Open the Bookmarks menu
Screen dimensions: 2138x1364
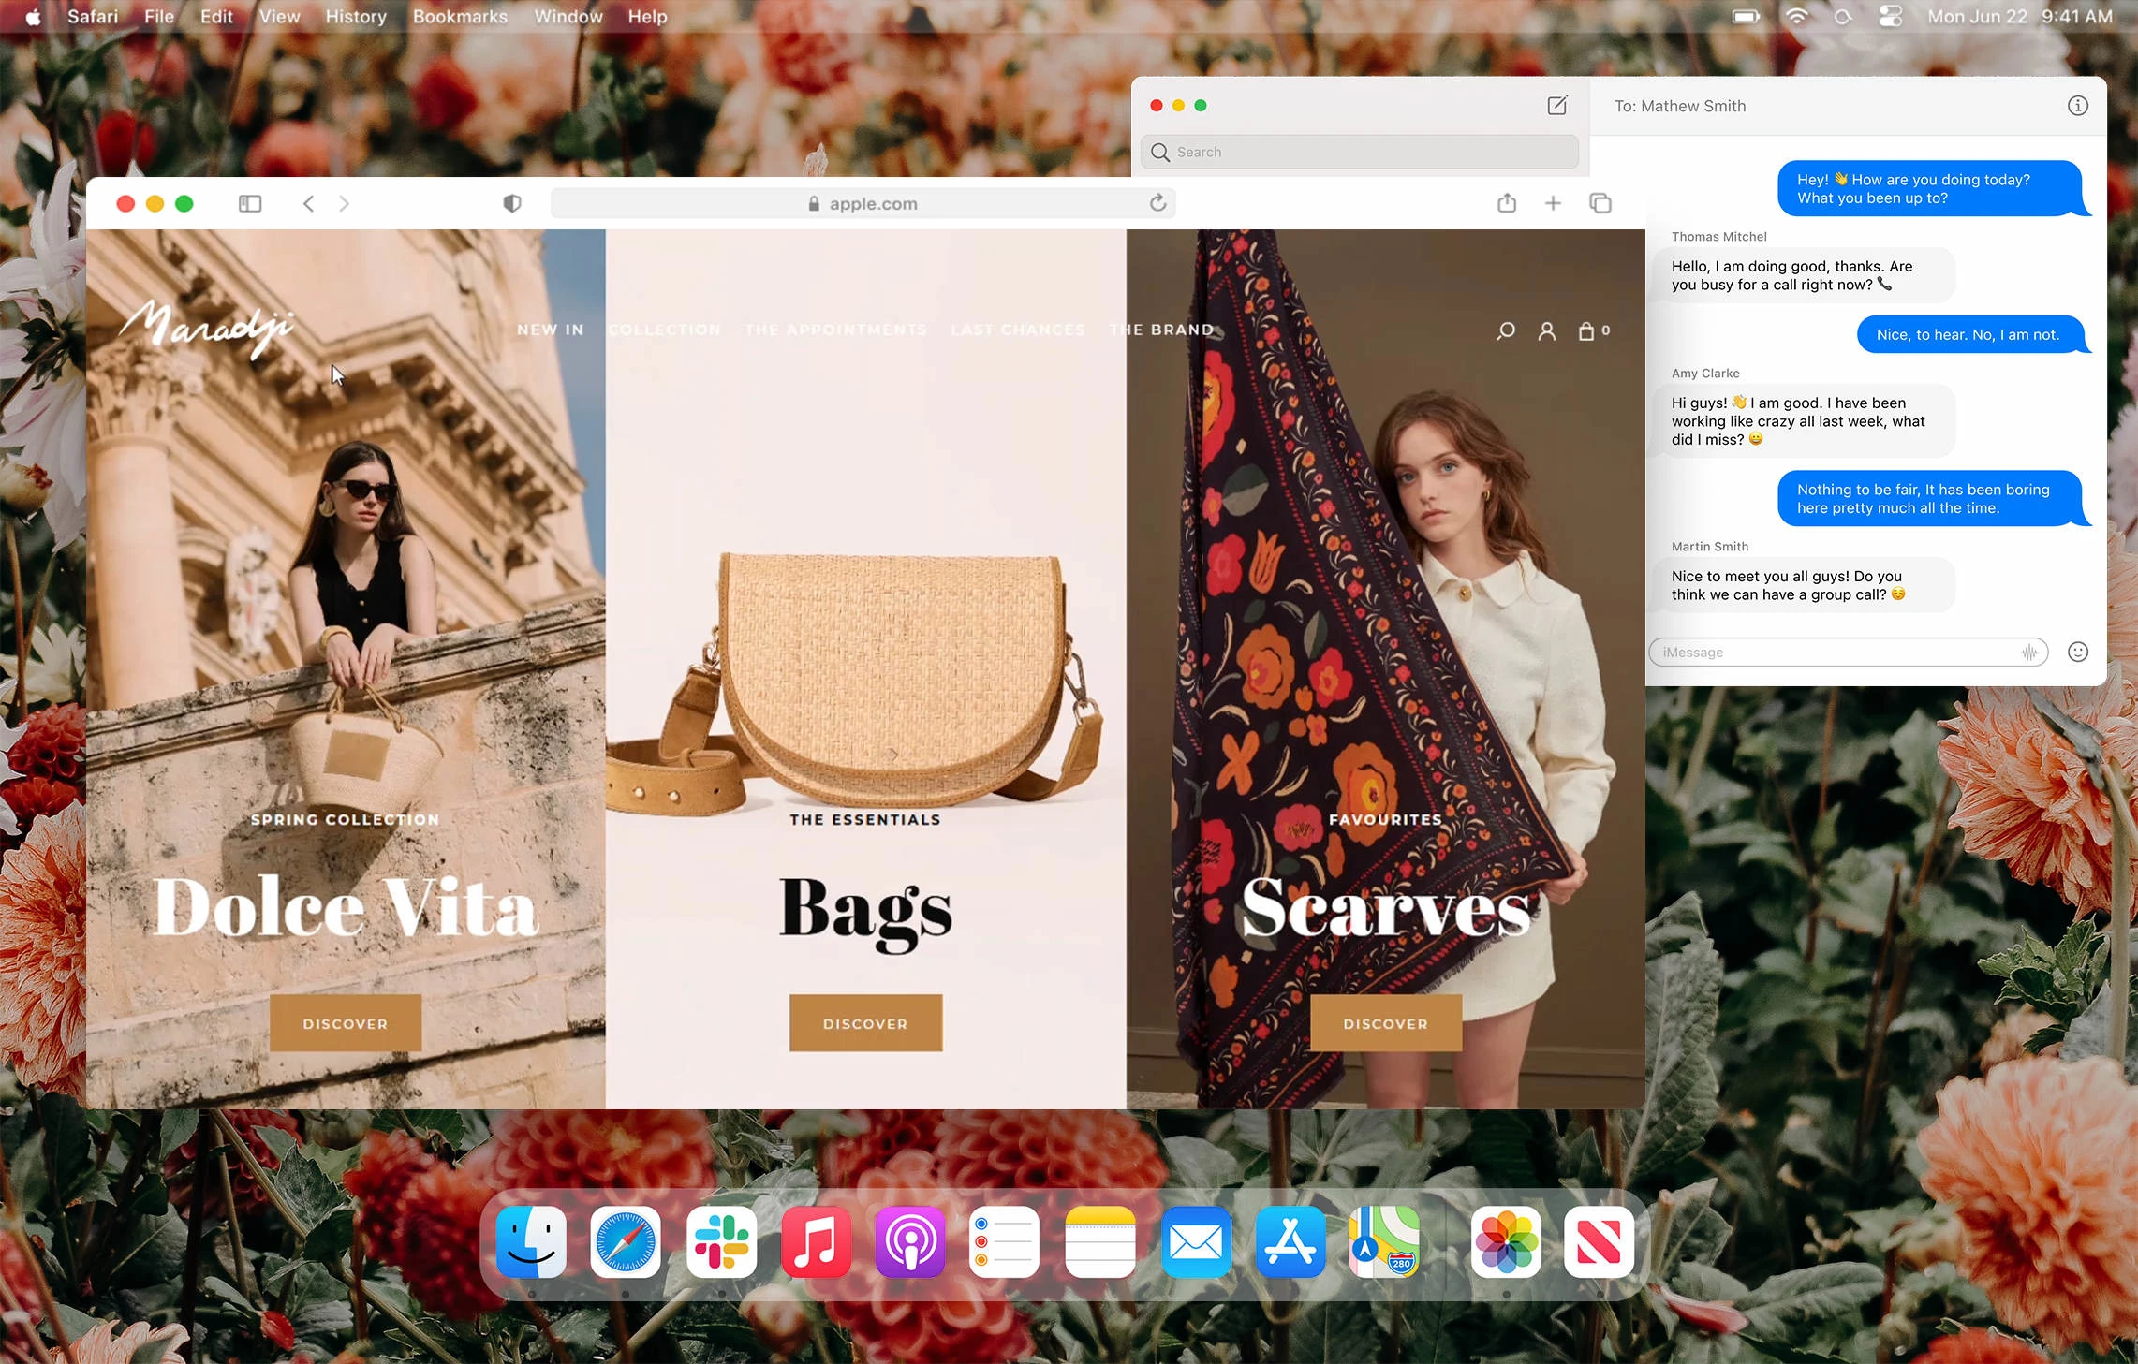(x=460, y=17)
